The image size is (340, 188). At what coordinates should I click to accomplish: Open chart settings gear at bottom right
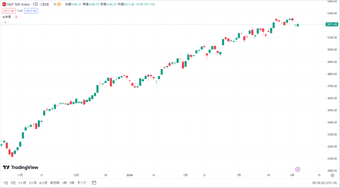tap(332, 175)
